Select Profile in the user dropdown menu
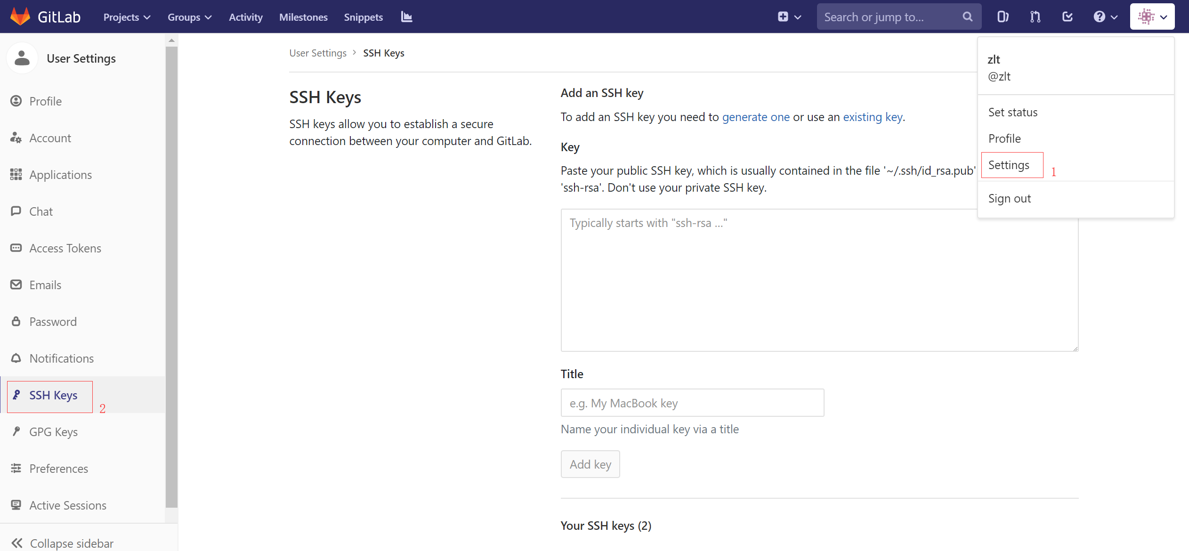Screen dimensions: 1189x551 [1004, 138]
